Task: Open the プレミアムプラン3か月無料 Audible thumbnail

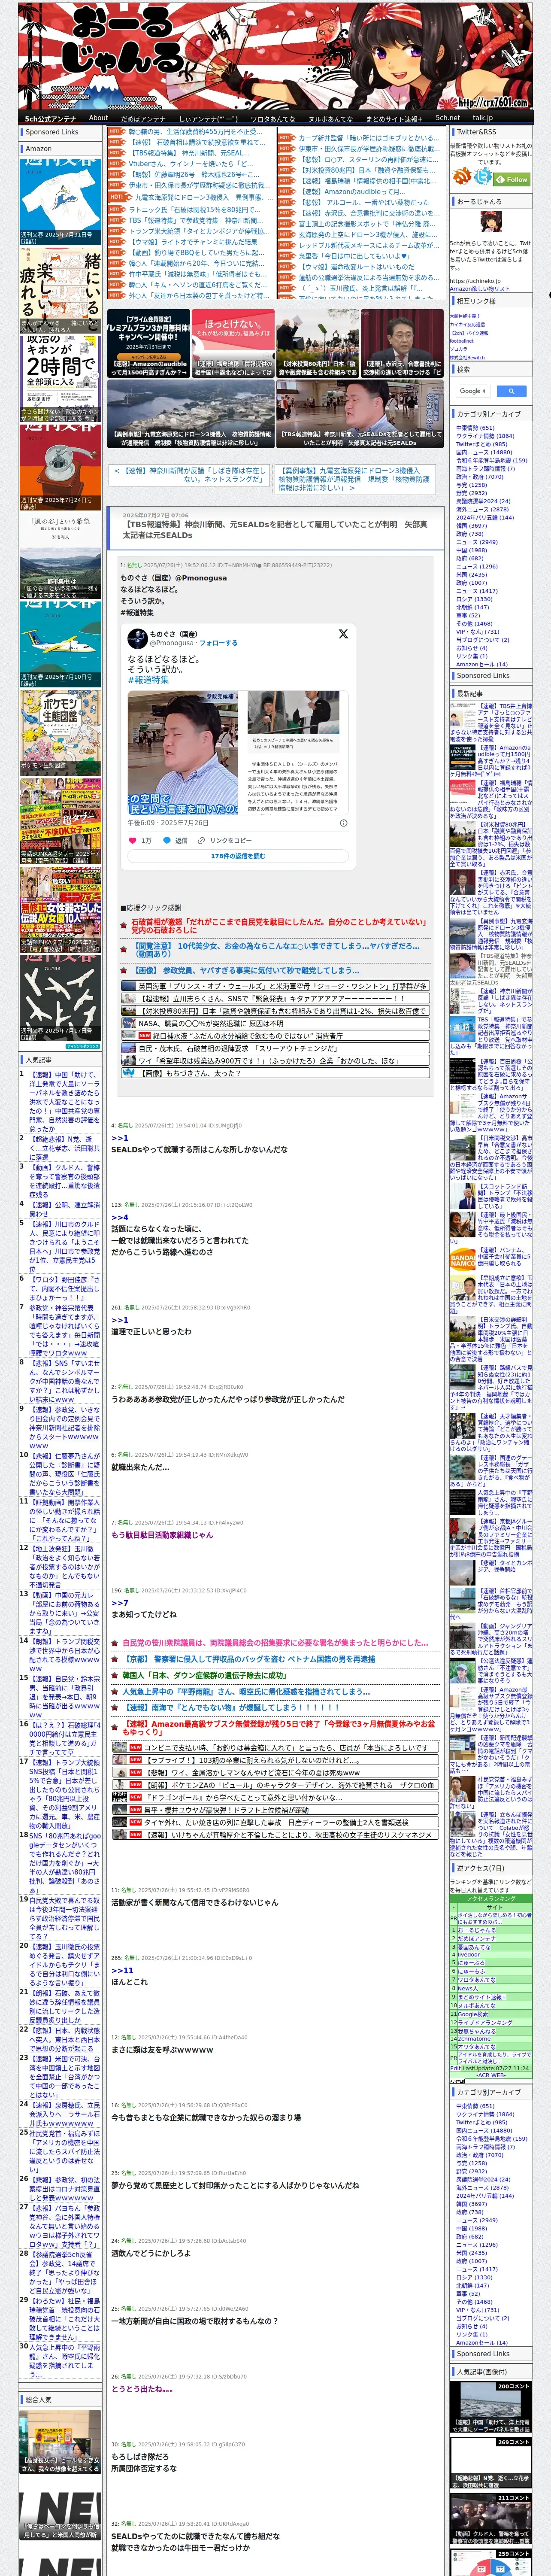Action: 147,343
